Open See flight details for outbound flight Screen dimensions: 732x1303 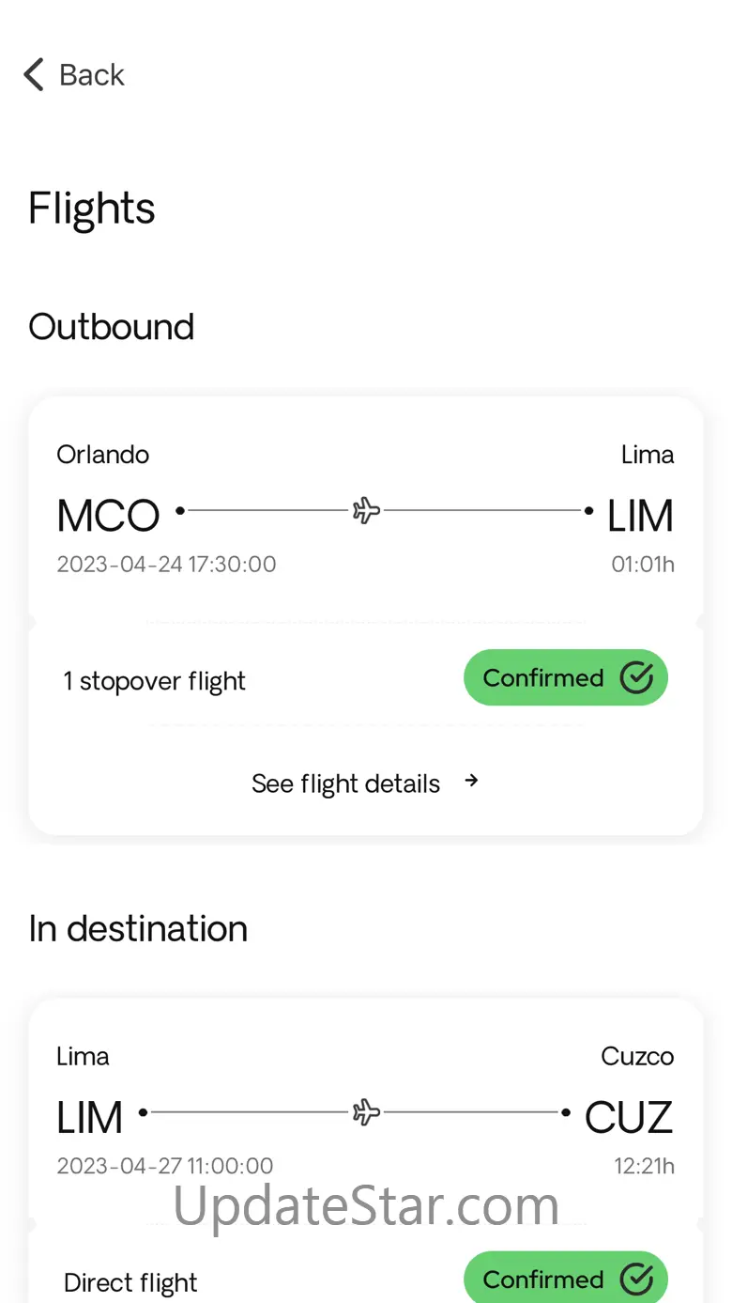pos(365,783)
